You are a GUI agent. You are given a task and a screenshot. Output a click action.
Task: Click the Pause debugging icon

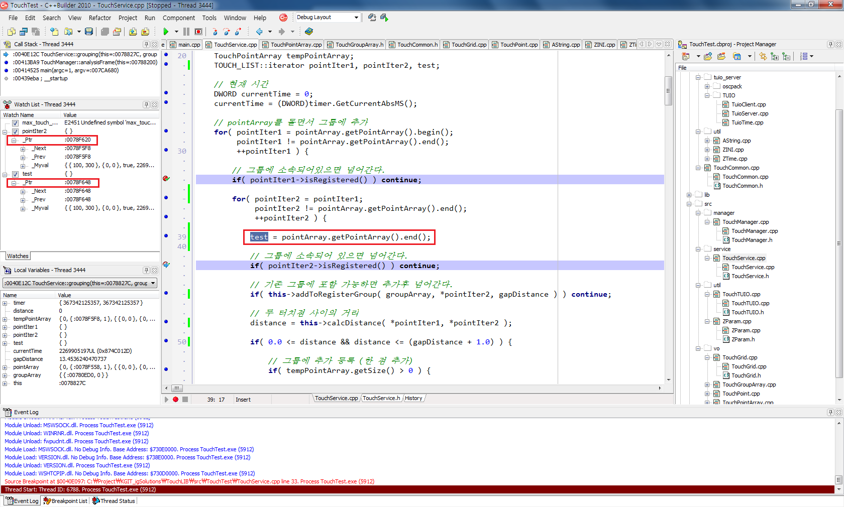click(186, 32)
